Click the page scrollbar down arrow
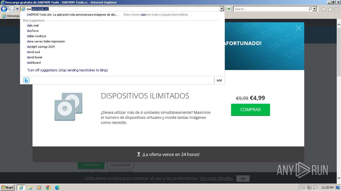 339,178
